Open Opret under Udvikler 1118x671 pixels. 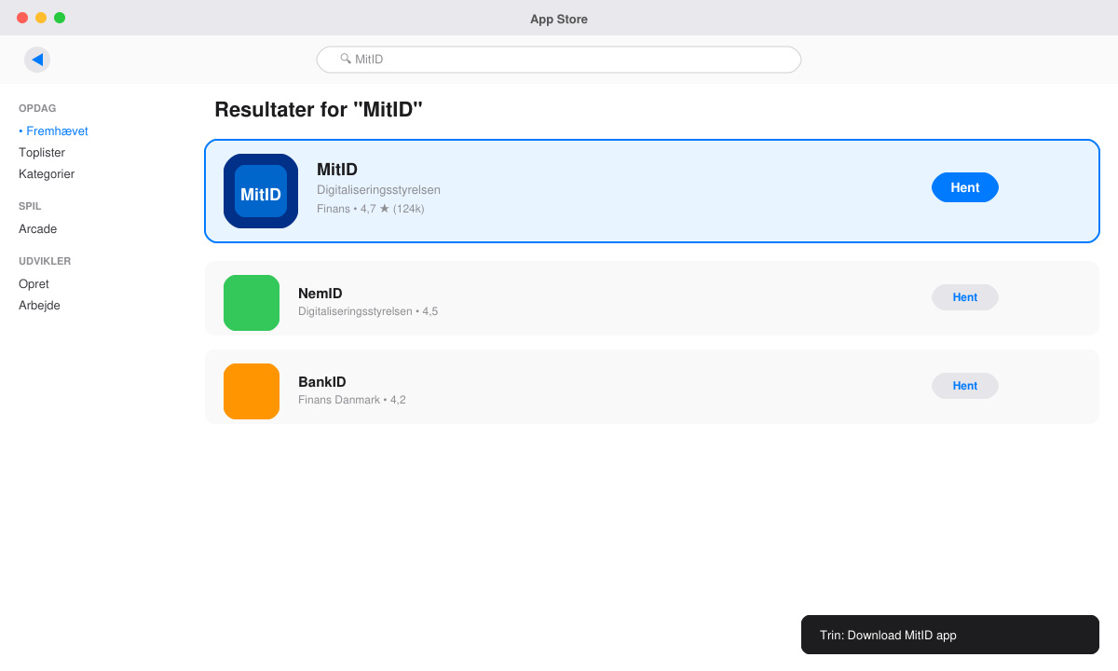tap(34, 284)
